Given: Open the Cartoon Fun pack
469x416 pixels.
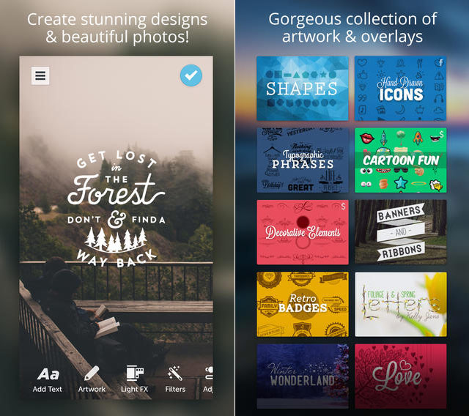Looking at the screenshot, I should tap(401, 160).
